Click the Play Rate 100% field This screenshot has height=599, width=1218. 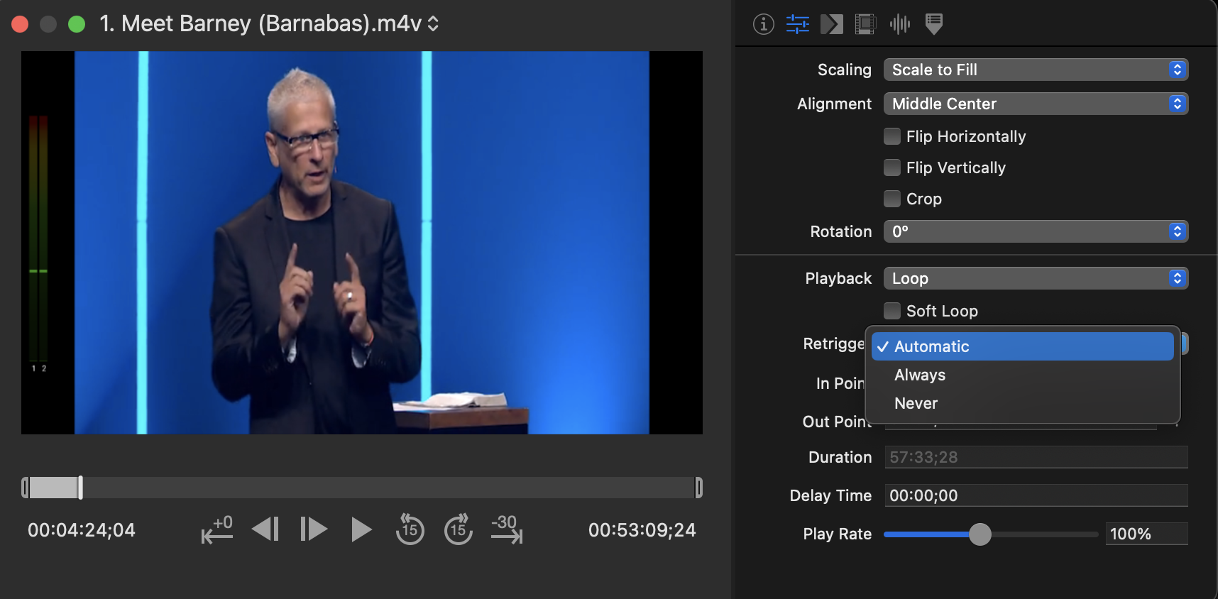tap(1146, 534)
